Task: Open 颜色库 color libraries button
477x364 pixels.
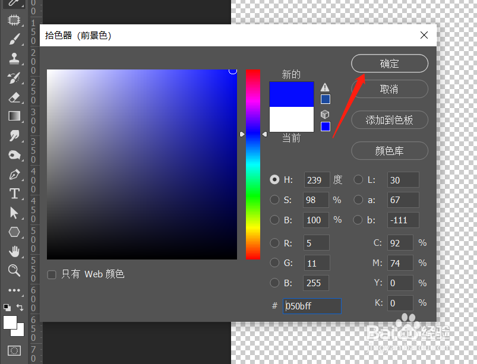Action: 390,151
